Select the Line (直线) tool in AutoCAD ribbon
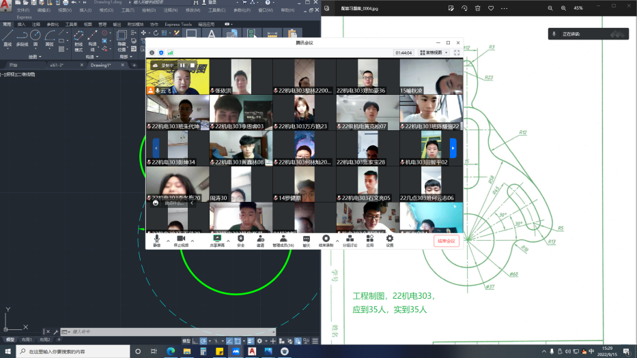 pyautogui.click(x=8, y=38)
